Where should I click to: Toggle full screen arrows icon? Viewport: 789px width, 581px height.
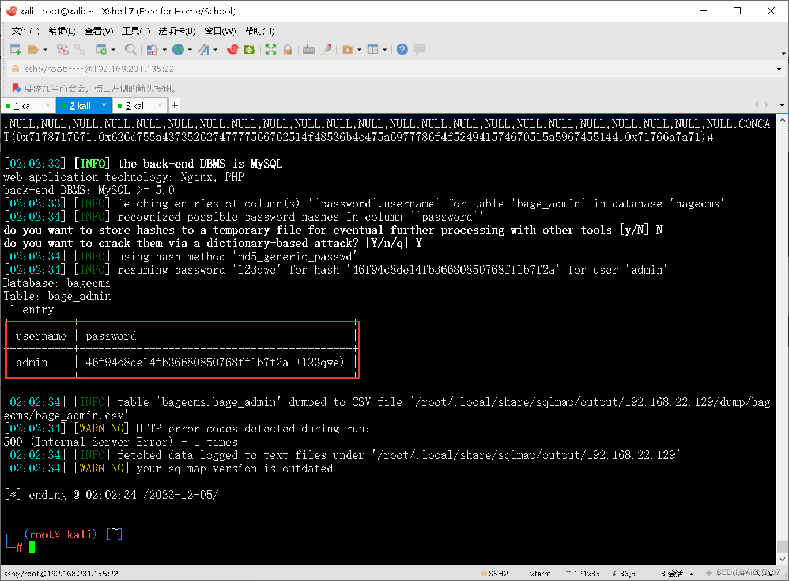pyautogui.click(x=271, y=50)
